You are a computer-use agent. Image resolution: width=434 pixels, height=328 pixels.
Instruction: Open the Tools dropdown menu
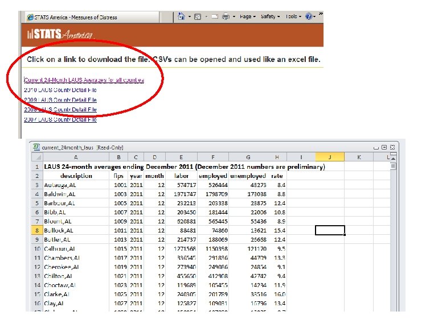[293, 16]
